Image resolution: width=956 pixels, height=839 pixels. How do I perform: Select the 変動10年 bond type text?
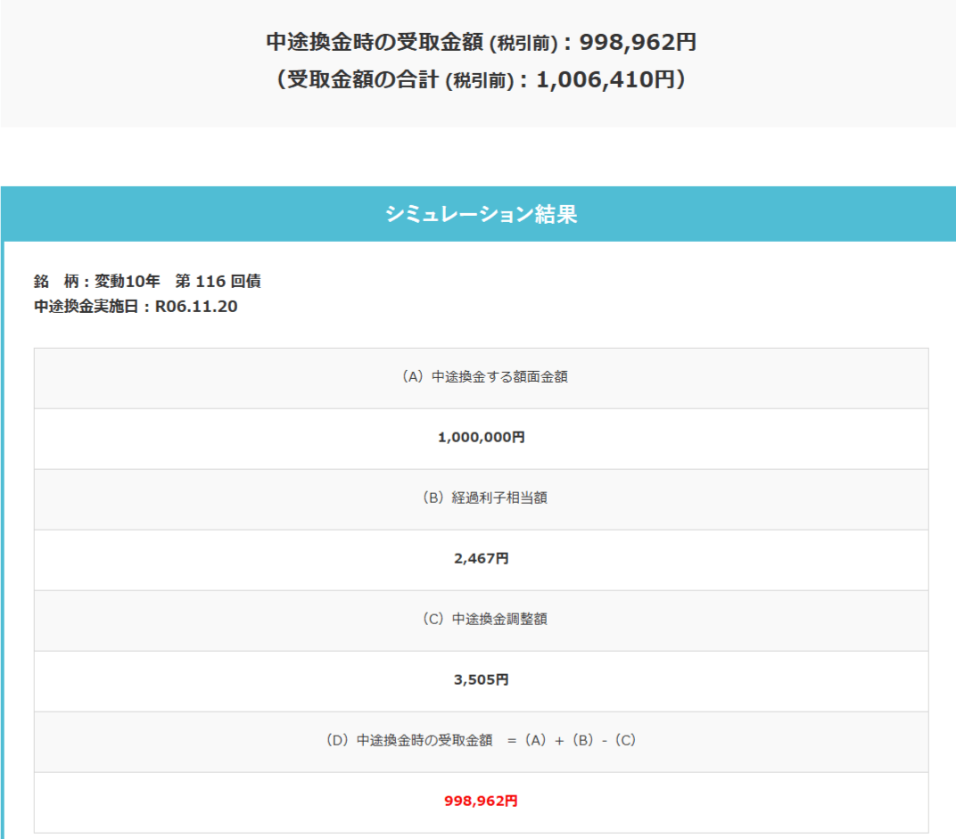[128, 282]
